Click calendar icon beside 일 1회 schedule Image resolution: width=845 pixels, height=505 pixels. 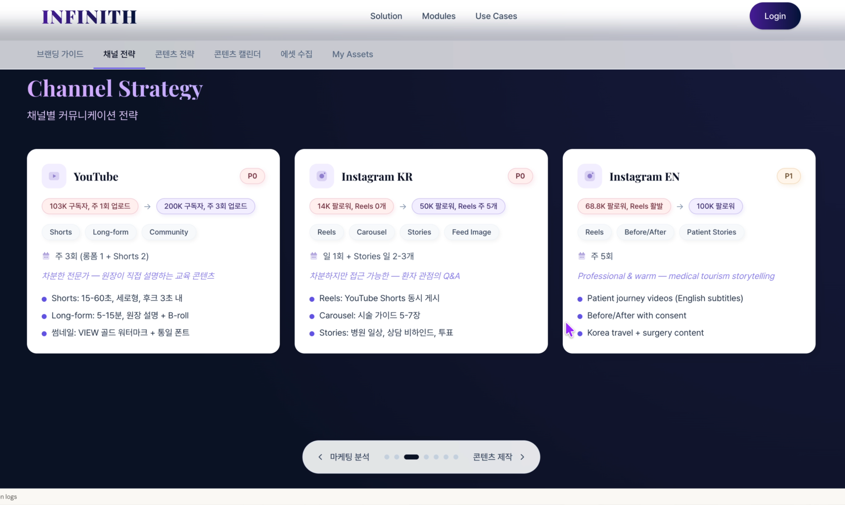tap(314, 256)
